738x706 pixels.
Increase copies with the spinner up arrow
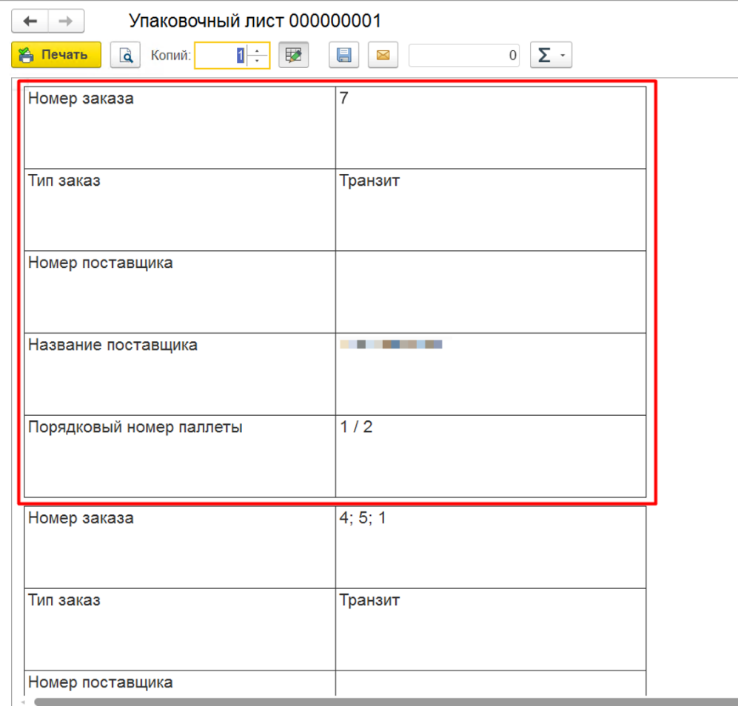click(258, 50)
